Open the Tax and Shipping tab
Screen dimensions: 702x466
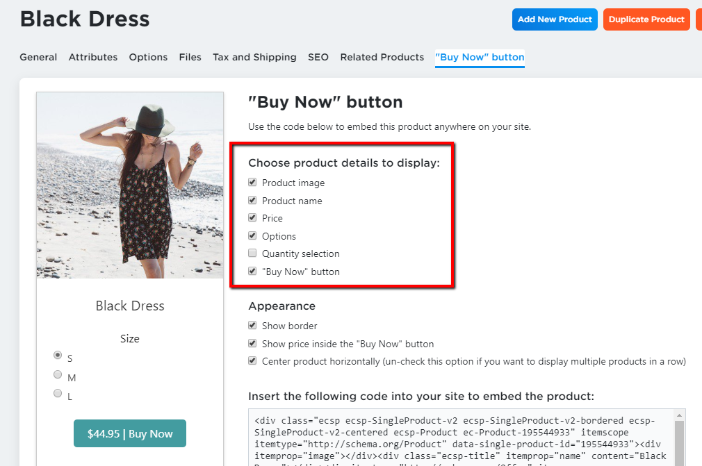[x=254, y=57]
